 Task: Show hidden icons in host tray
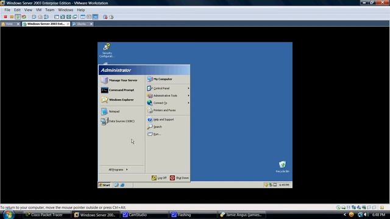click(345, 215)
